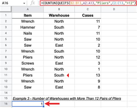137x108 pixels.
Task: Select cases value 1 in row 10
Action: click(88, 69)
